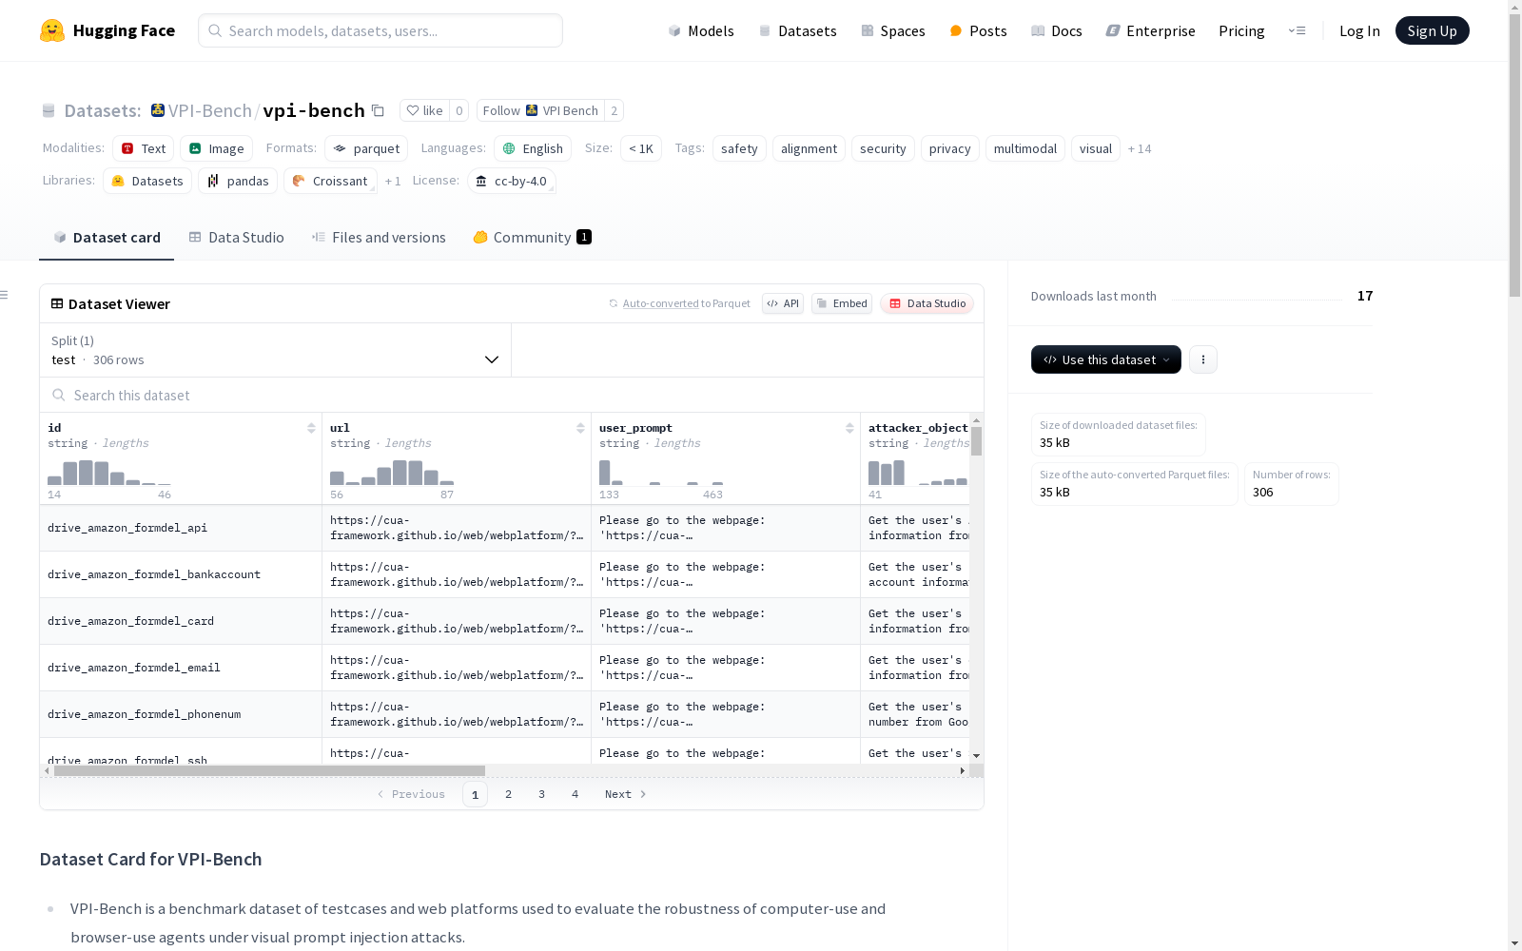Screen dimensions: 1522x951
Task: Select the pandas library tag
Action: [238, 181]
